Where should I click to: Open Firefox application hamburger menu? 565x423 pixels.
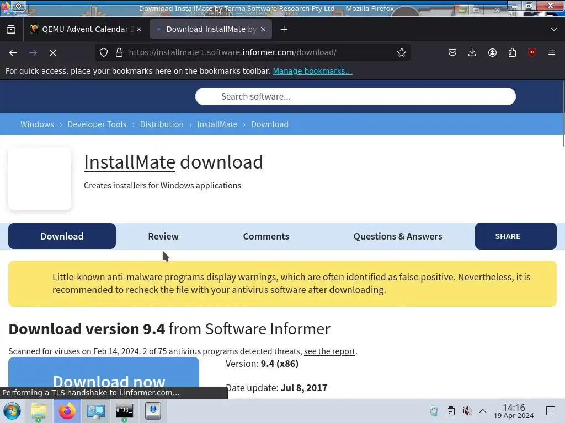pos(552,52)
